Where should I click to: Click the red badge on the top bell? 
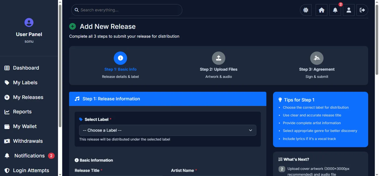coord(341,4)
